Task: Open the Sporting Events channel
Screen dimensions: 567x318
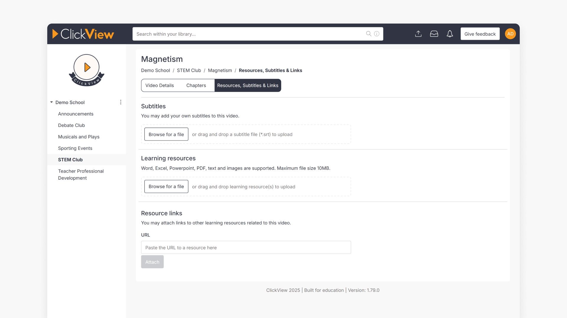Action: pos(75,148)
